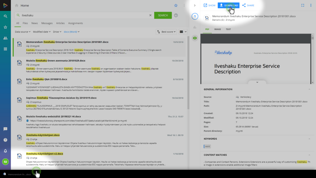316x178 pixels.
Task: Open notifications bell in left sidebar
Action: [x=6, y=151]
